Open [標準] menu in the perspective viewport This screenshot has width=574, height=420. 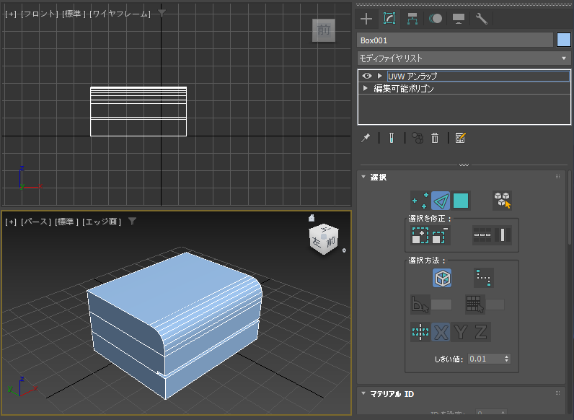[66, 222]
